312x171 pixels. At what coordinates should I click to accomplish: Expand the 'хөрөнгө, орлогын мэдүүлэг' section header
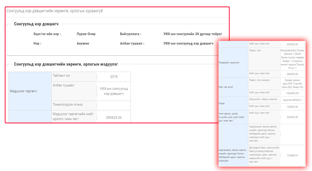[x=66, y=64]
